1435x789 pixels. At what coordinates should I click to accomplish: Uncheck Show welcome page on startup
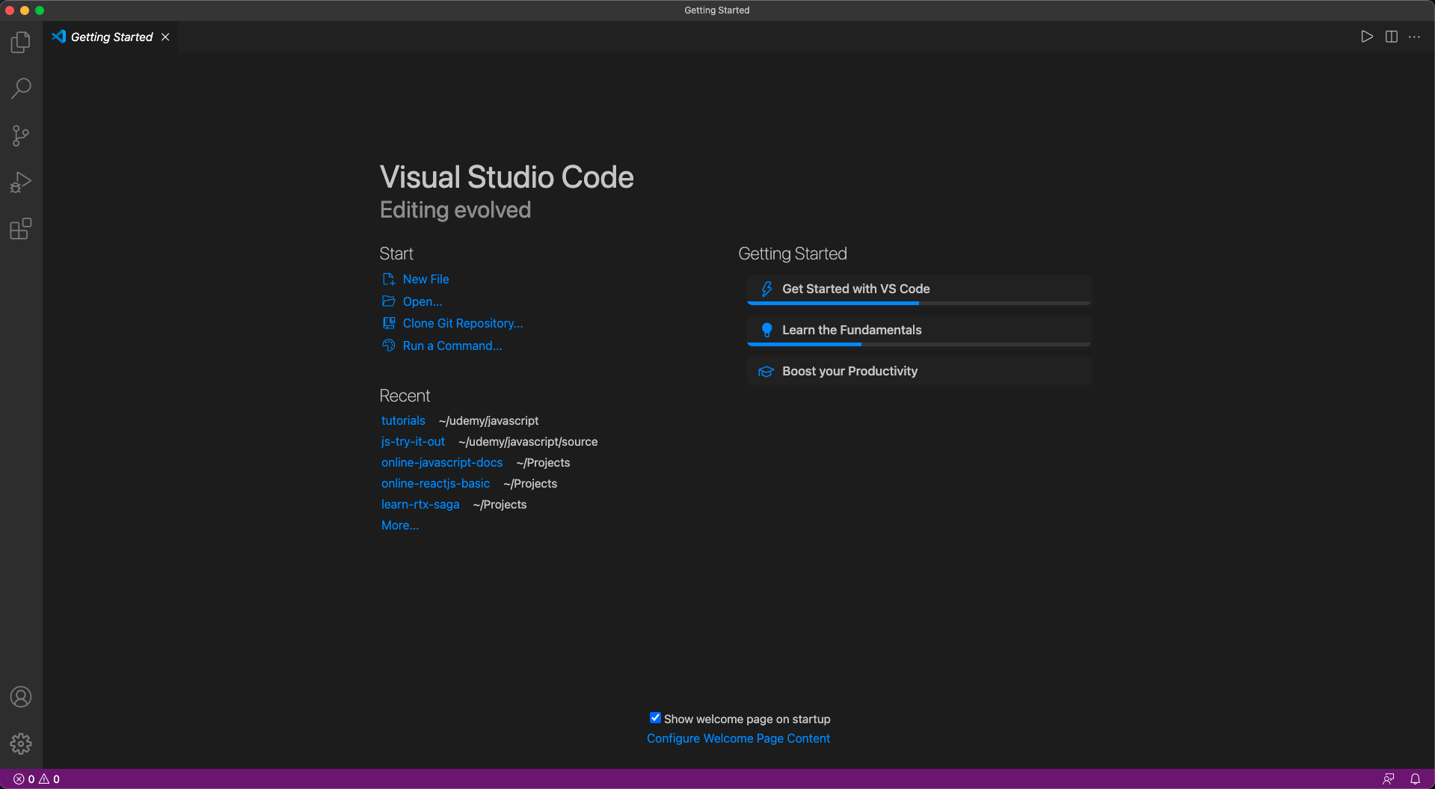coord(655,718)
